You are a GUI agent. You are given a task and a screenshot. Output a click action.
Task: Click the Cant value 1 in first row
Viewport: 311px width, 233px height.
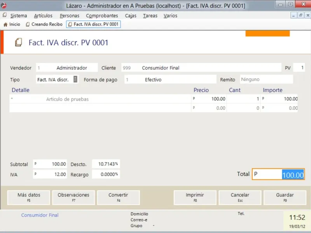[x=243, y=99]
